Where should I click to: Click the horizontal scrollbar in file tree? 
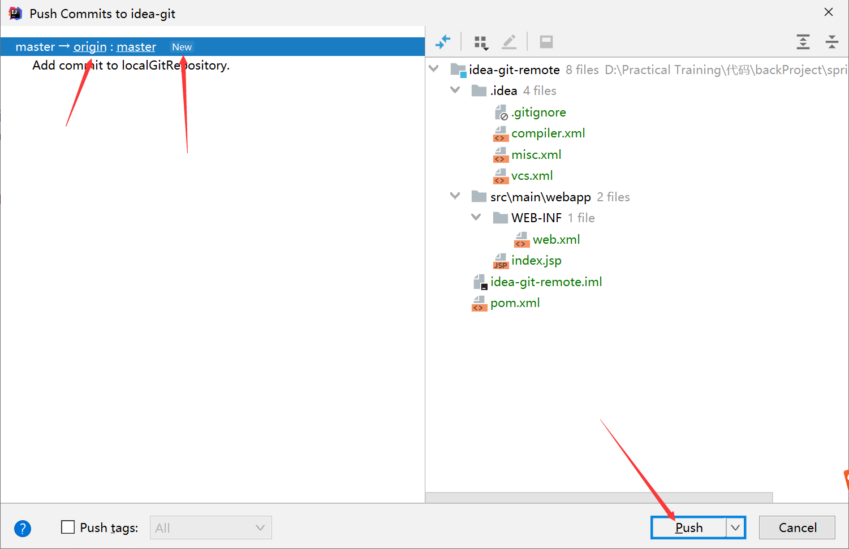click(x=599, y=497)
